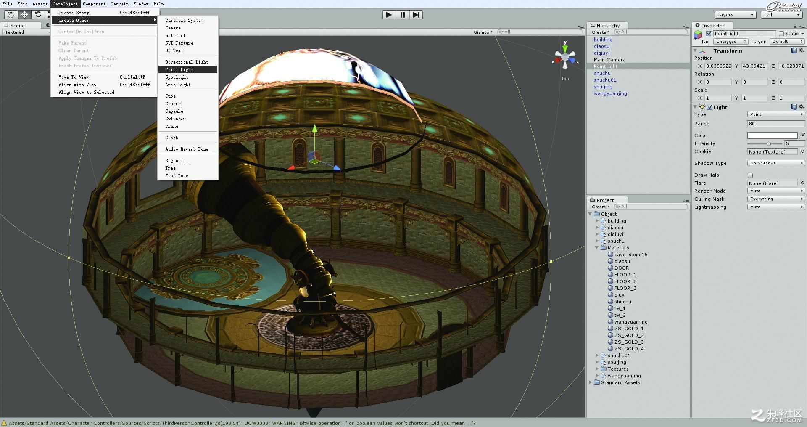Choose Directional Light from submenu
The image size is (807, 427).
point(188,62)
